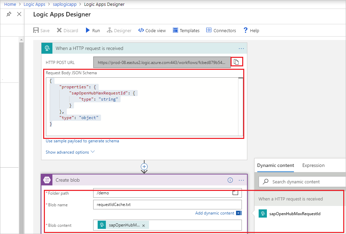Open the Create blob ellipsis menu
This screenshot has width=346, height=234.
pyautogui.click(x=241, y=180)
